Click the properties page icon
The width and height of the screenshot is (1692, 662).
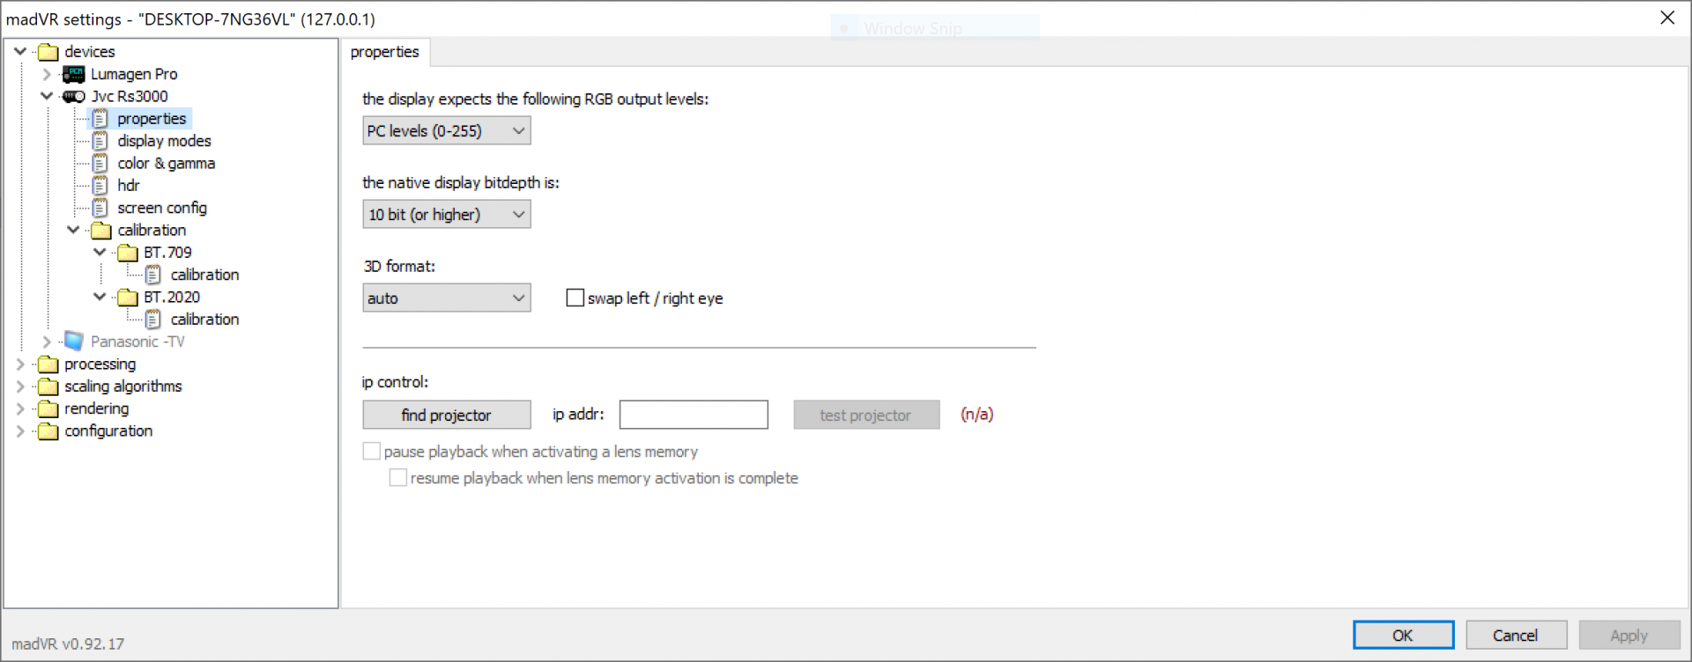(x=100, y=119)
